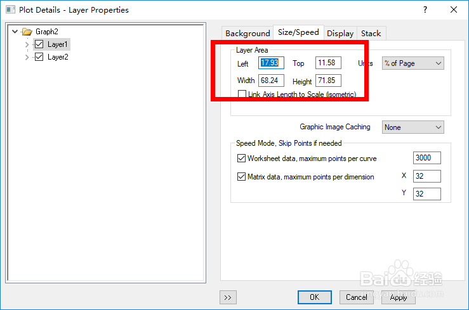469x310 pixels.
Task: Expand the Layer1 tree node
Action: pos(27,44)
